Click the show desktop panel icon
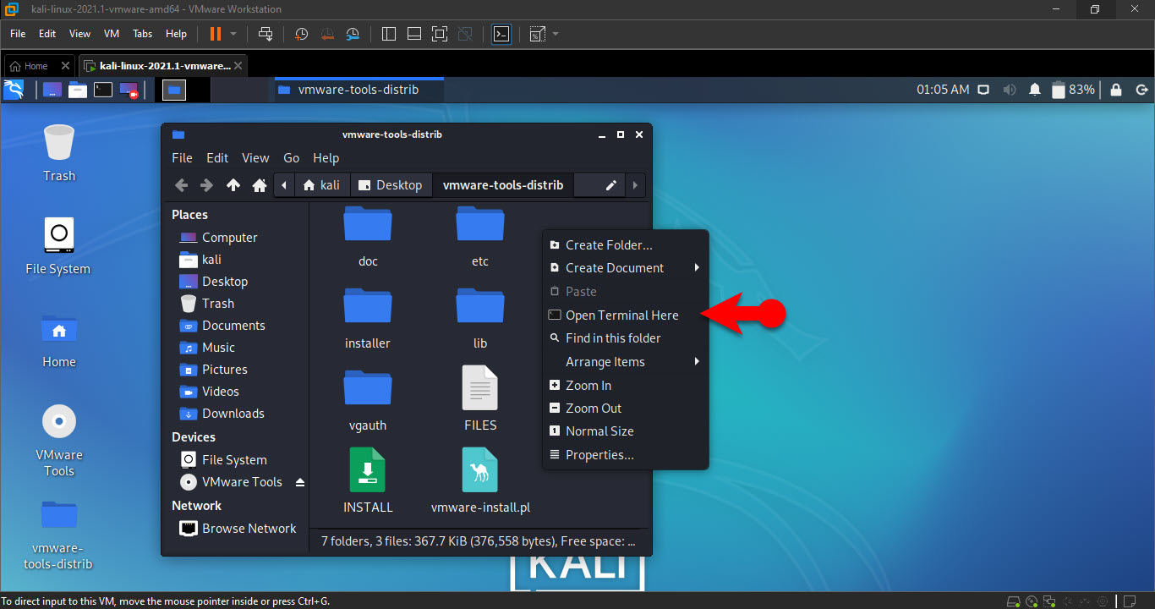The height and width of the screenshot is (609, 1155). (52, 89)
